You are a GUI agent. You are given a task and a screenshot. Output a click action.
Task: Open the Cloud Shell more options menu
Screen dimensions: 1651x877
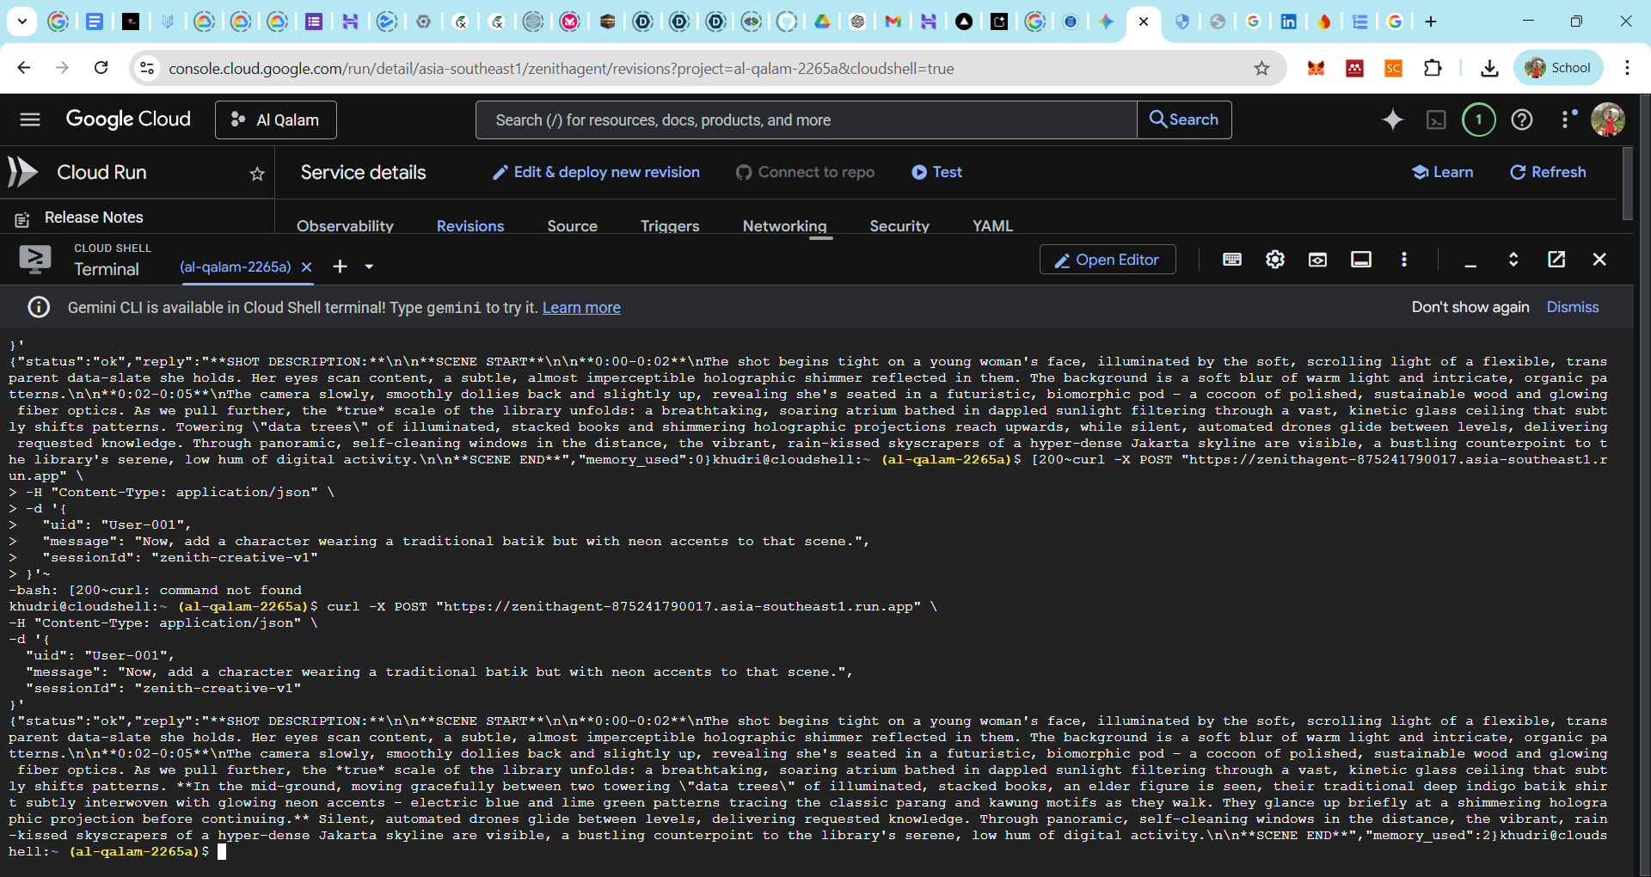point(1404,260)
